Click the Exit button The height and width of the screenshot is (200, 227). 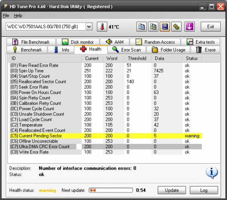210,27
